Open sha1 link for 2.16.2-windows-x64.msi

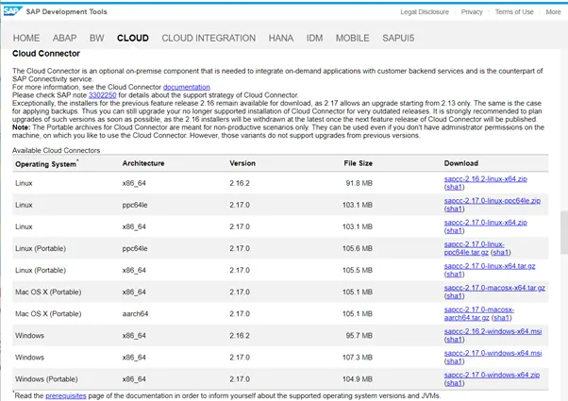[x=454, y=340]
